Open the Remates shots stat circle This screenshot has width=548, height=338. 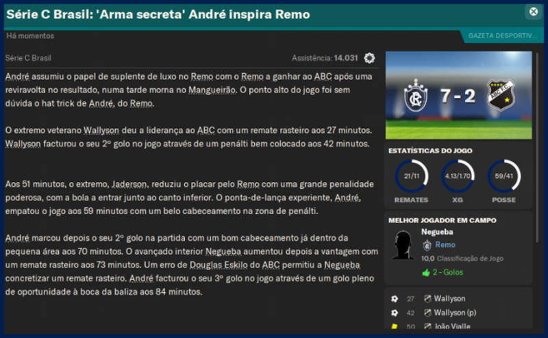[x=412, y=176]
